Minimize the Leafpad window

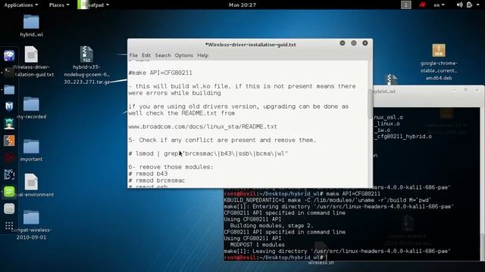pyautogui.click(x=343, y=43)
